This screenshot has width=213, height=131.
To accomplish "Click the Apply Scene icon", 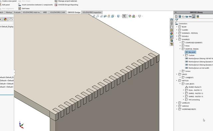I will tap(134, 16).
